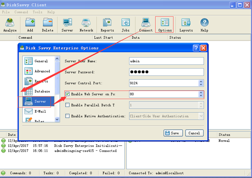The width and height of the screenshot is (252, 178).
Task: Increase Server Control Port value
Action: point(201,82)
